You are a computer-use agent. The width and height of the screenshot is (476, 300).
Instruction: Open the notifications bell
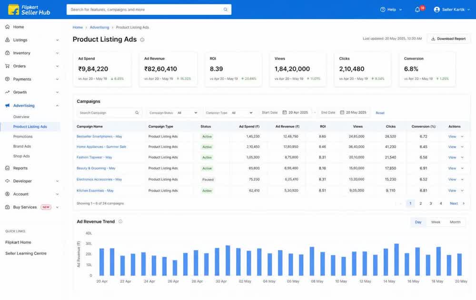click(x=417, y=10)
